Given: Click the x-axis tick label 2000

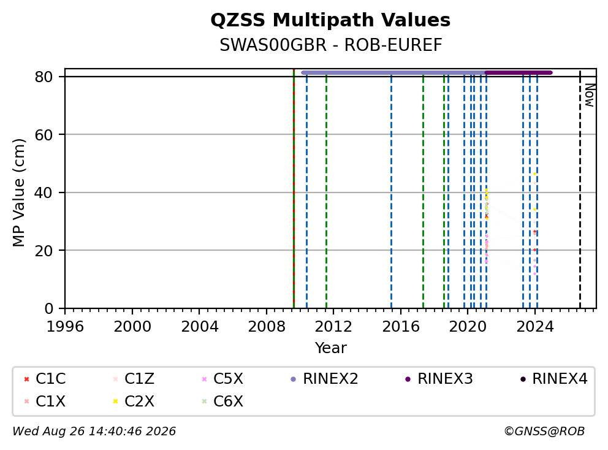Looking at the screenshot, I should pos(132,327).
